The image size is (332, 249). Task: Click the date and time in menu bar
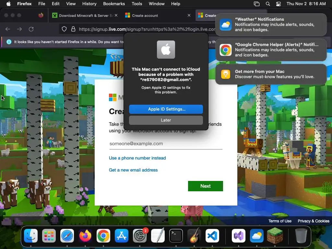[x=306, y=4]
